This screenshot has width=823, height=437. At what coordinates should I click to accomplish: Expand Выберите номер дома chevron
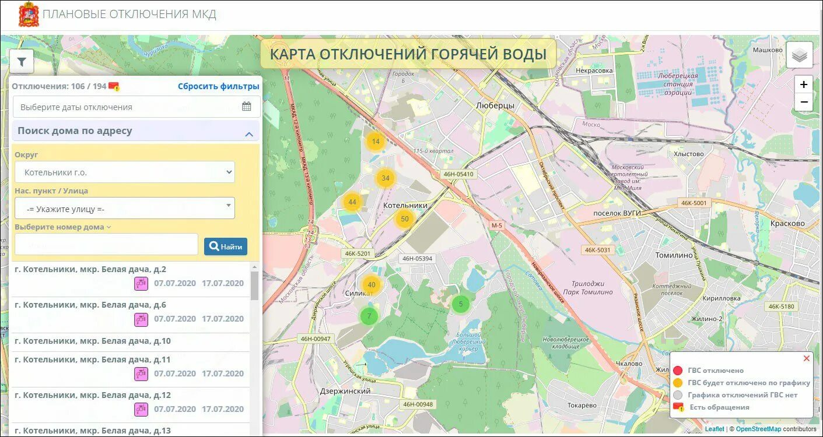pos(109,227)
